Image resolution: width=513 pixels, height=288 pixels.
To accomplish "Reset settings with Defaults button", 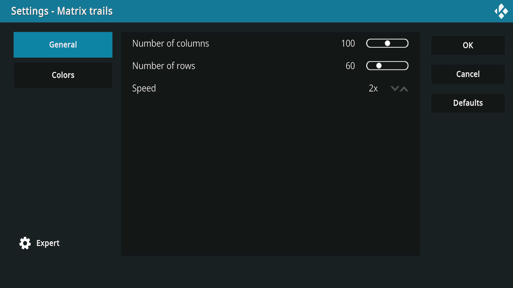I will [x=468, y=103].
